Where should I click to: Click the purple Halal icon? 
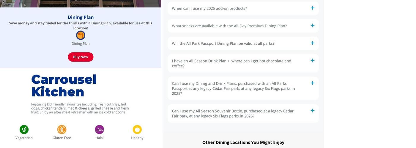coord(100,130)
